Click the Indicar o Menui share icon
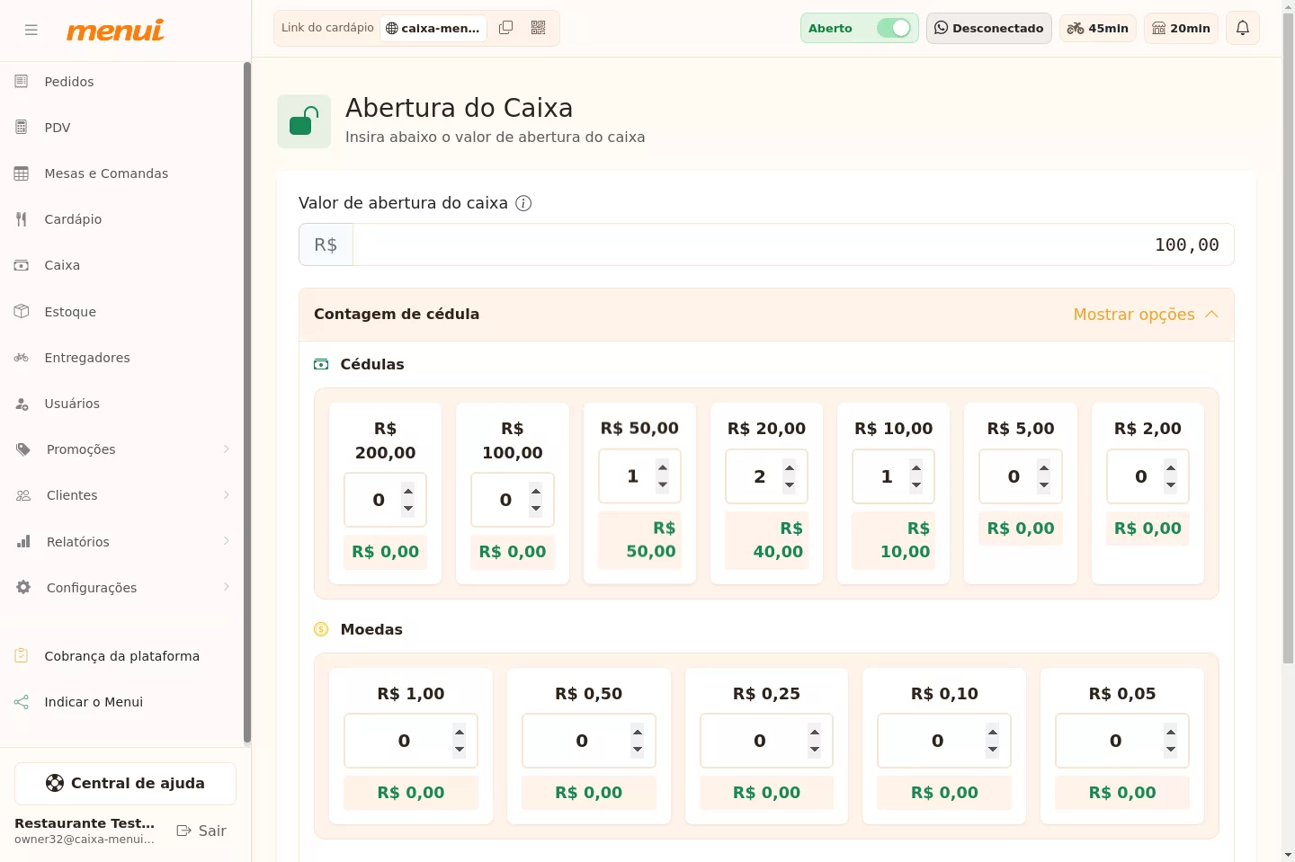The image size is (1295, 862). tap(22, 702)
